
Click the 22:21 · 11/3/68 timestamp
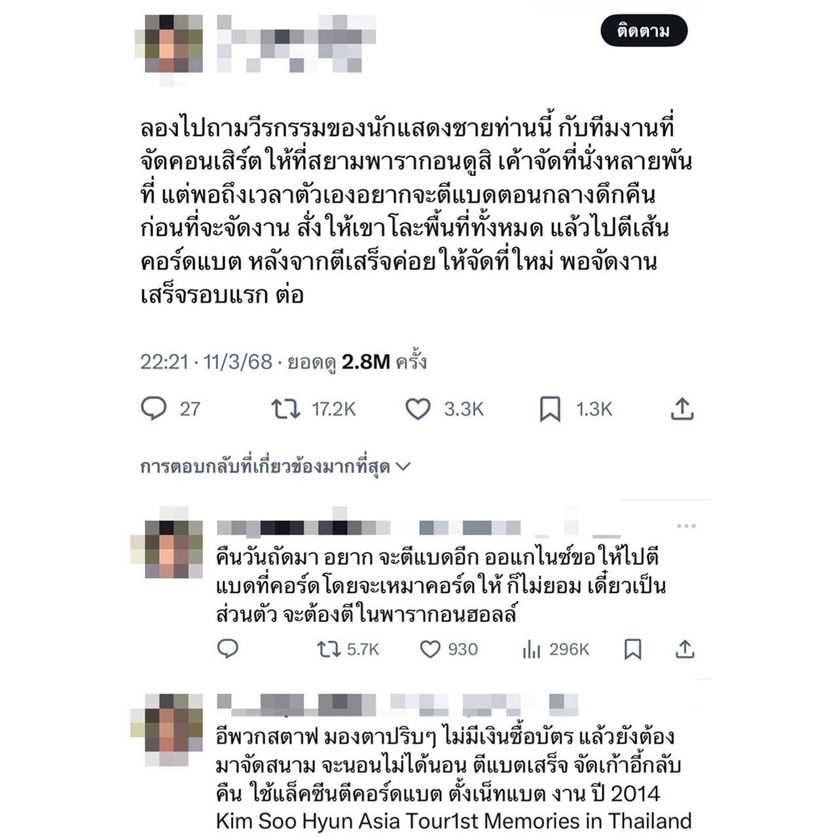tap(206, 362)
